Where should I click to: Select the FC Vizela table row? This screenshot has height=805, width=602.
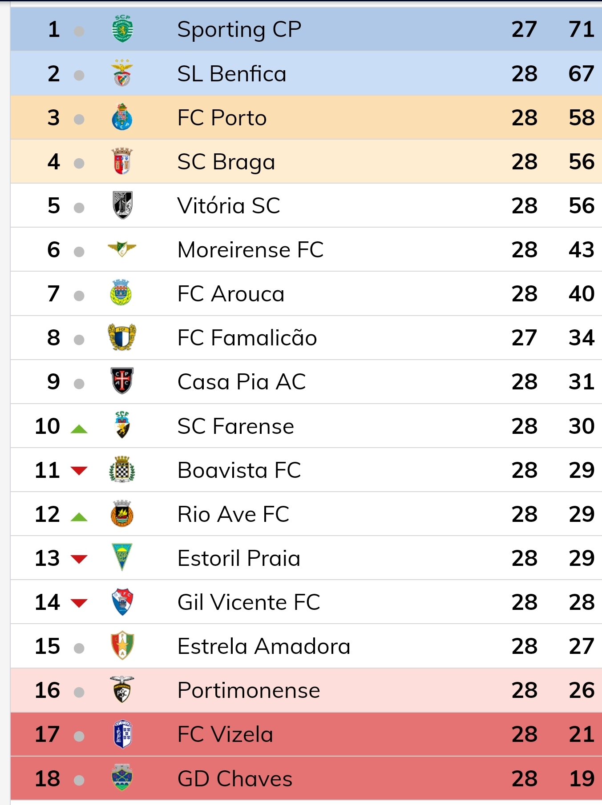click(x=306, y=734)
